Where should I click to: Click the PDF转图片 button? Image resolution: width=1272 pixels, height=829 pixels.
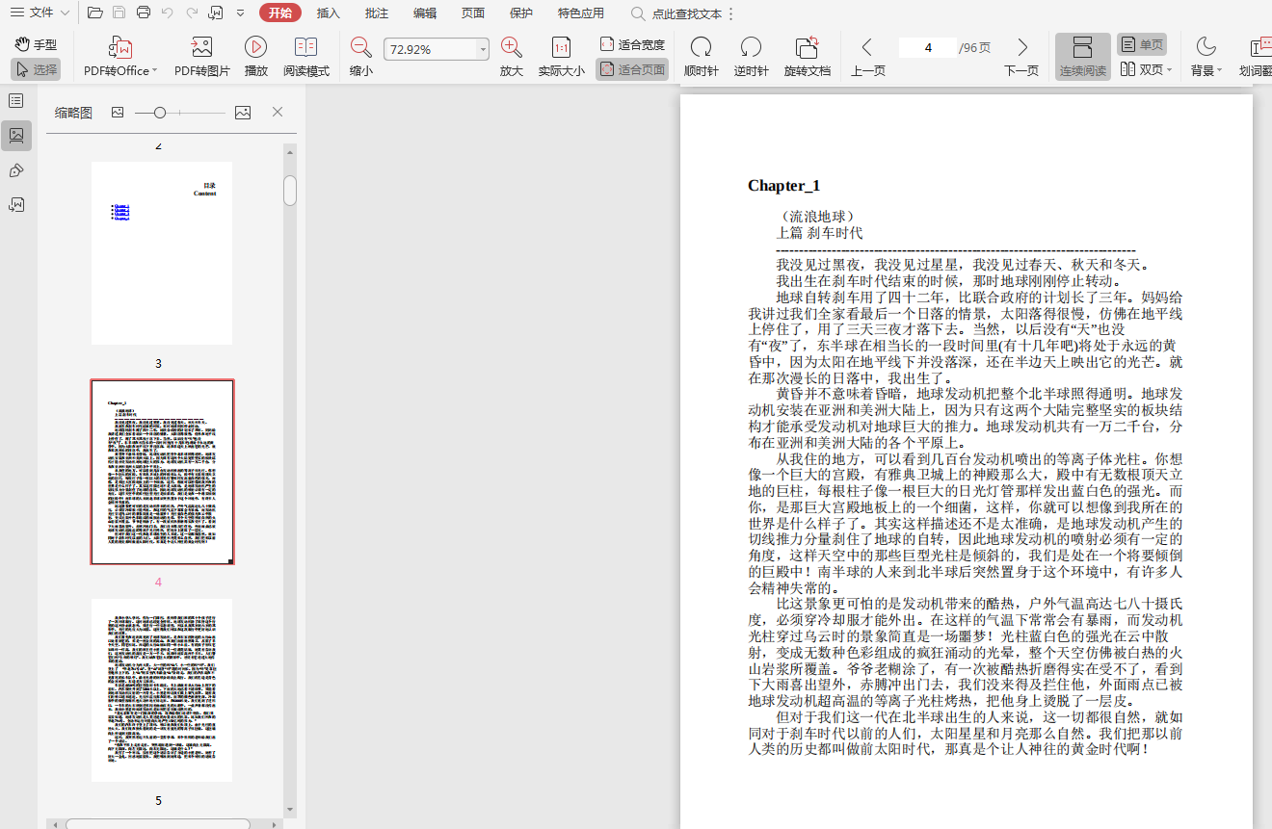click(x=202, y=56)
